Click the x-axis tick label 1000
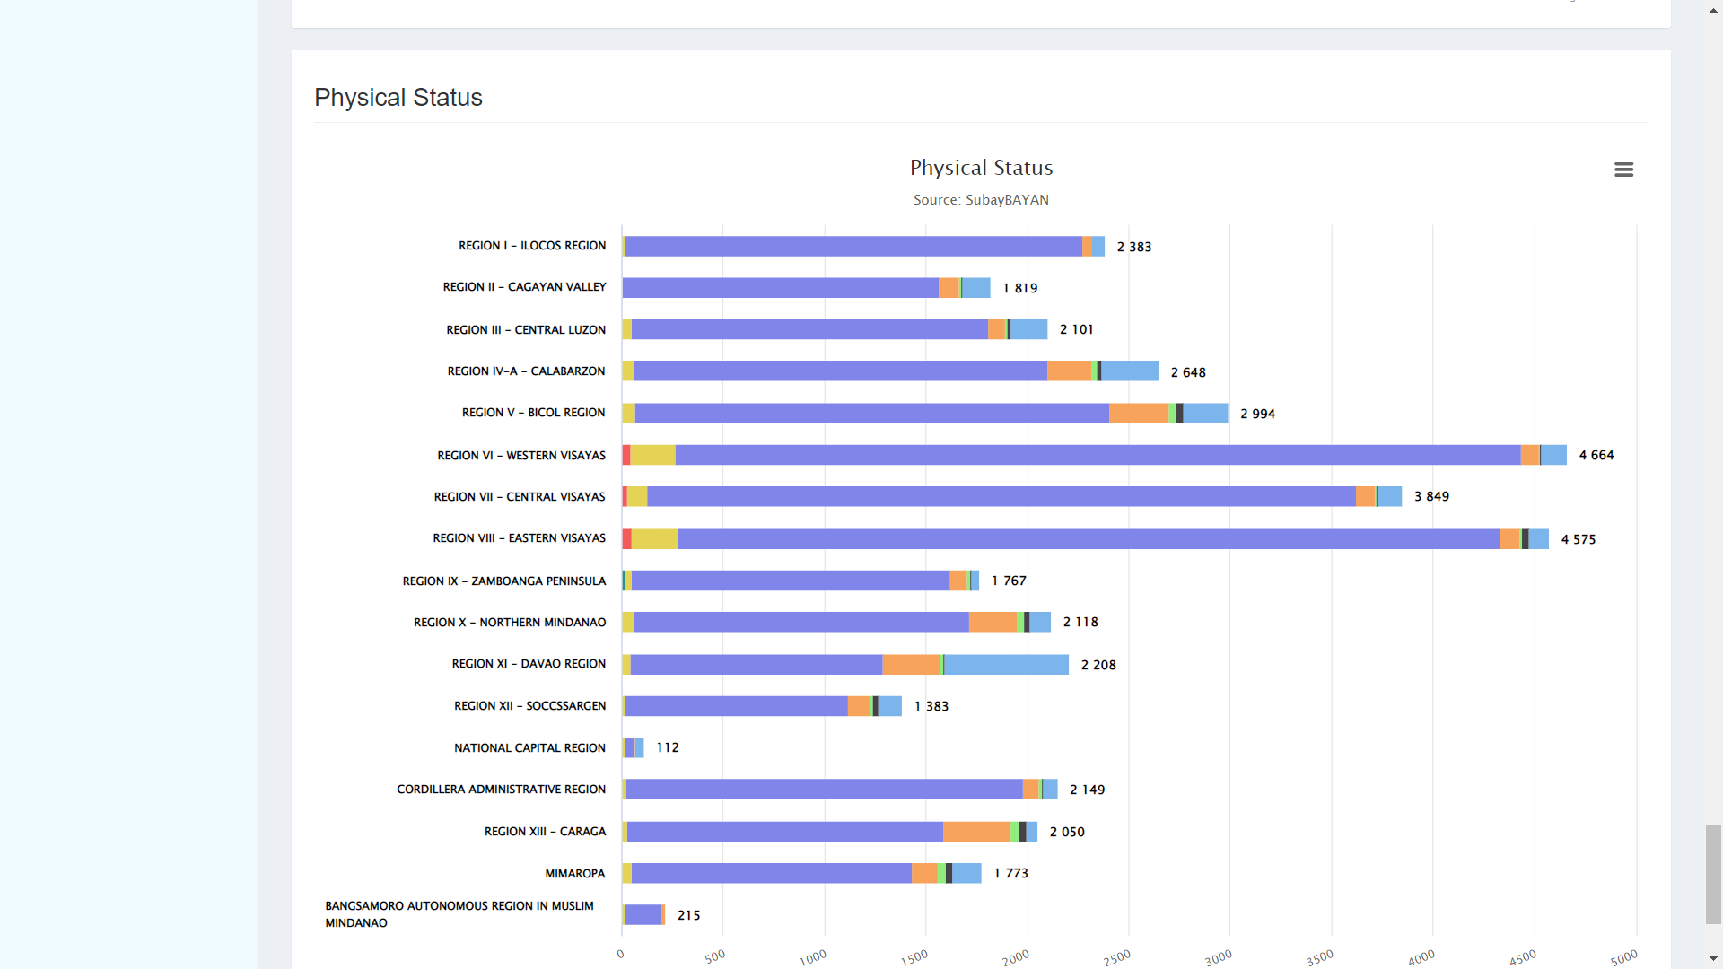 812,958
